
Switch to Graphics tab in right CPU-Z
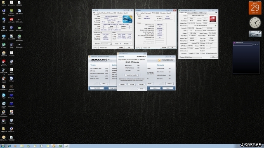pyautogui.click(x=163, y=13)
